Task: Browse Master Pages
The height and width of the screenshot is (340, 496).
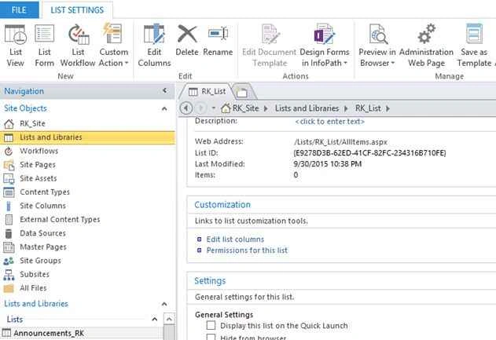Action: tap(43, 247)
